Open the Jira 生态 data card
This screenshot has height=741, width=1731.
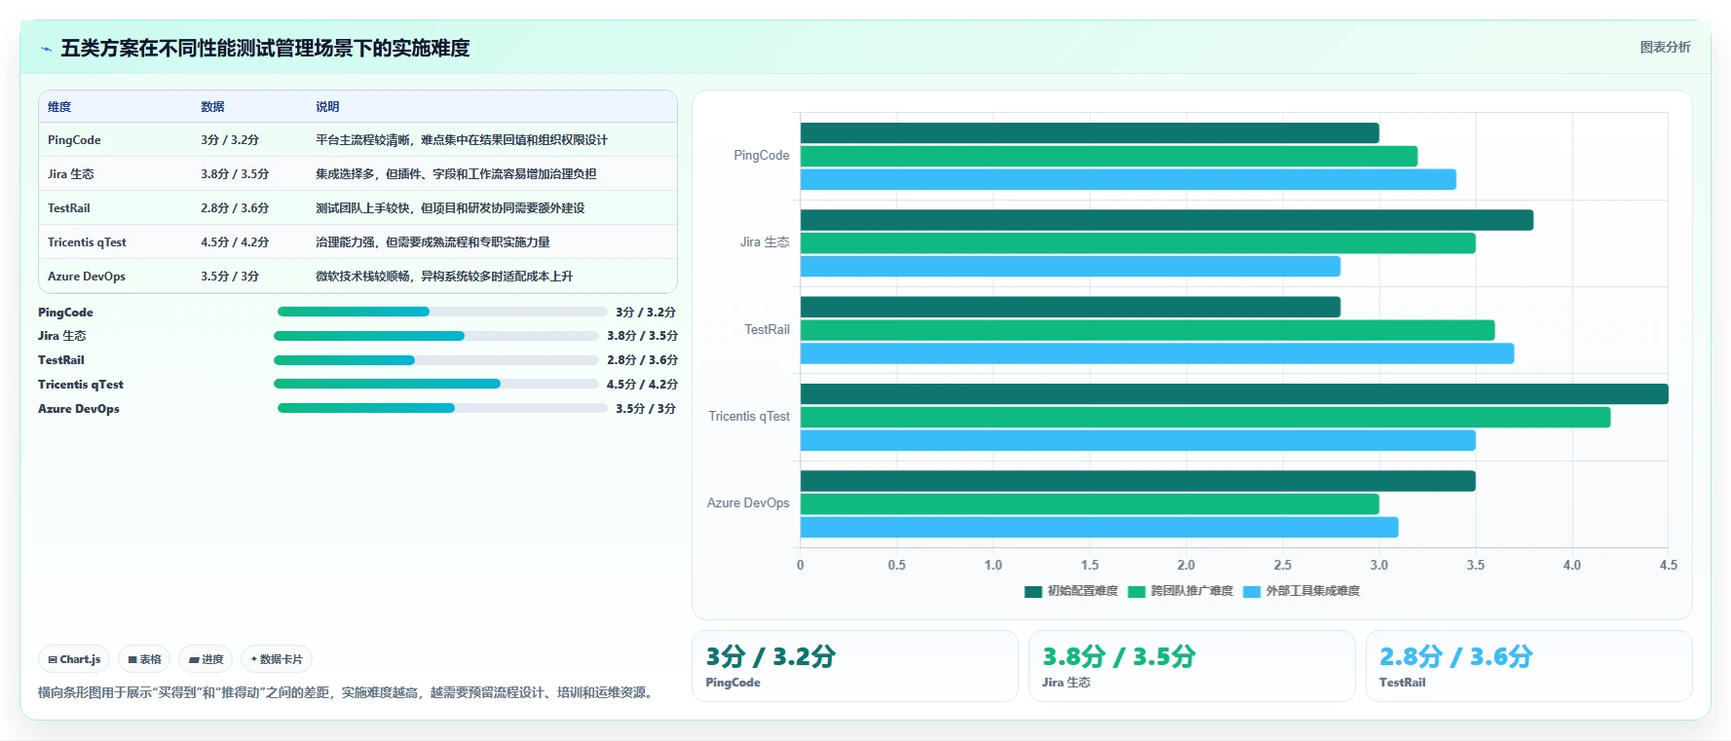[x=1192, y=666]
